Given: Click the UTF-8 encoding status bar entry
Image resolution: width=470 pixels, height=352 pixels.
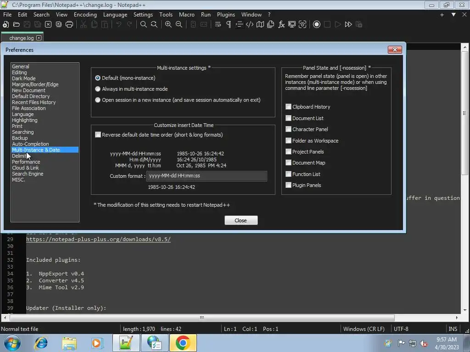Looking at the screenshot, I should (x=401, y=329).
